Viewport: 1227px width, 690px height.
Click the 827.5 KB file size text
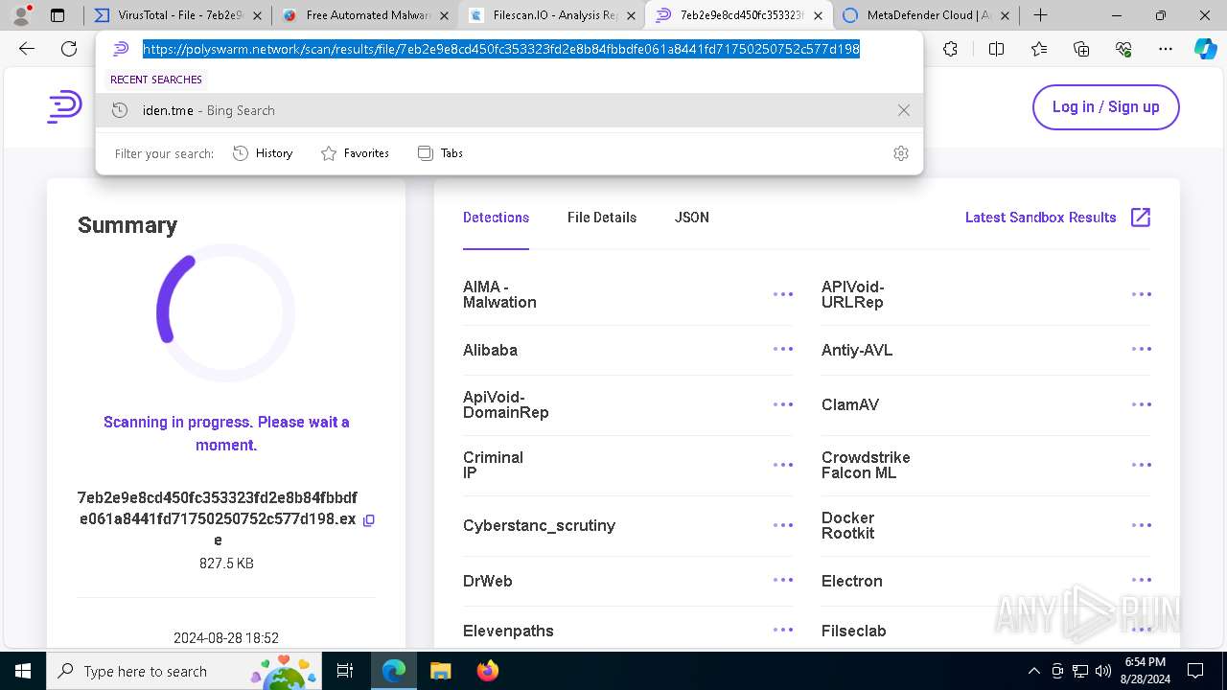tap(226, 563)
